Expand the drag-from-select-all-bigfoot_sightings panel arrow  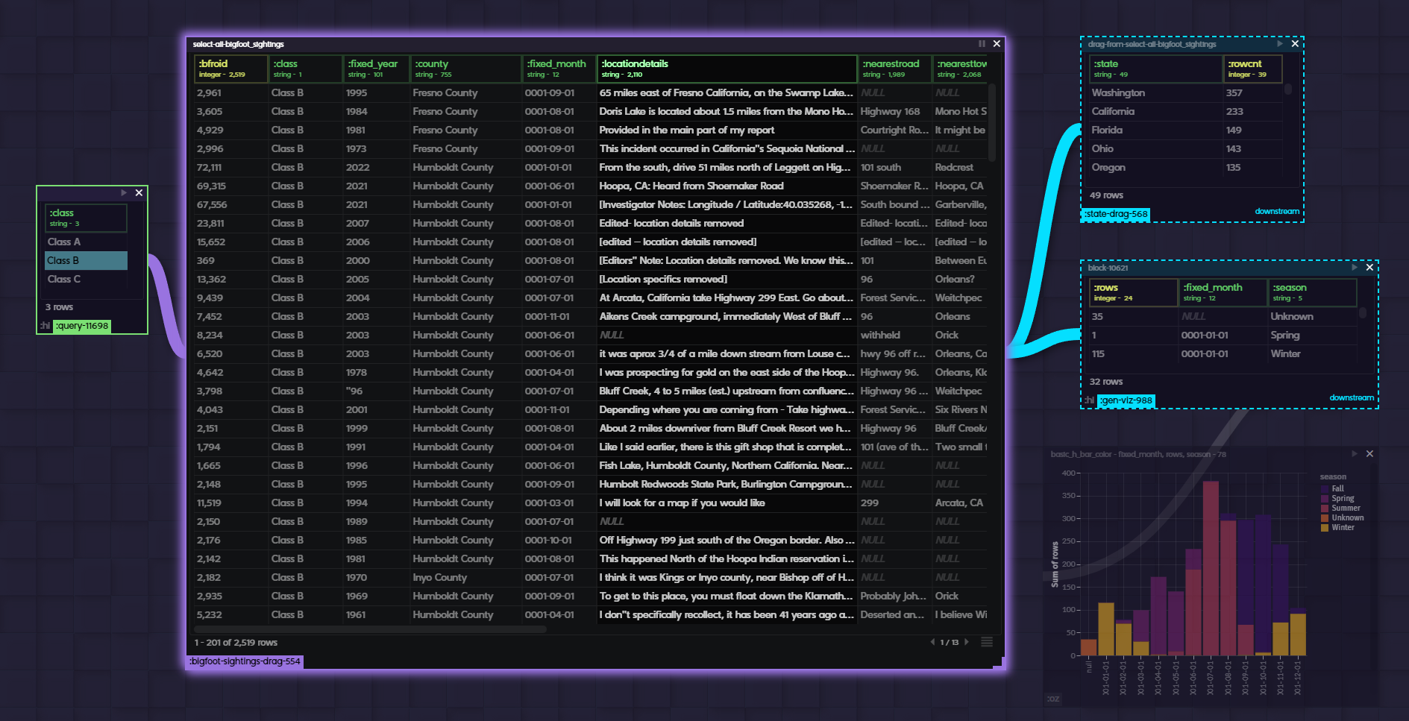(1281, 44)
